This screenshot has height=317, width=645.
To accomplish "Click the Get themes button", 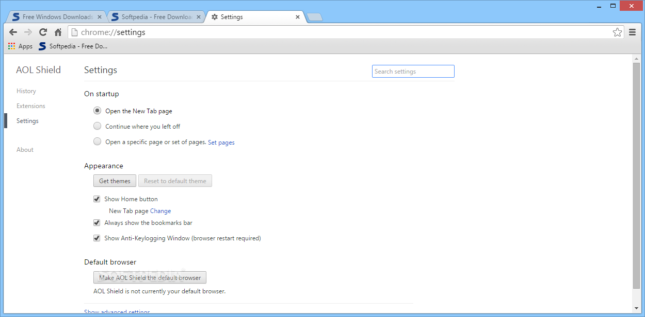I will pos(115,181).
